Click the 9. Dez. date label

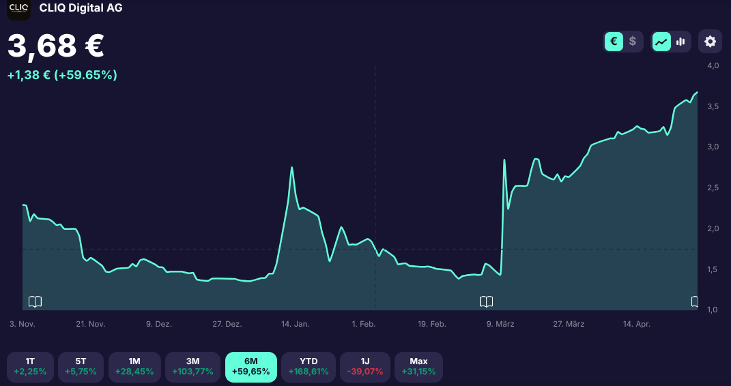click(159, 324)
